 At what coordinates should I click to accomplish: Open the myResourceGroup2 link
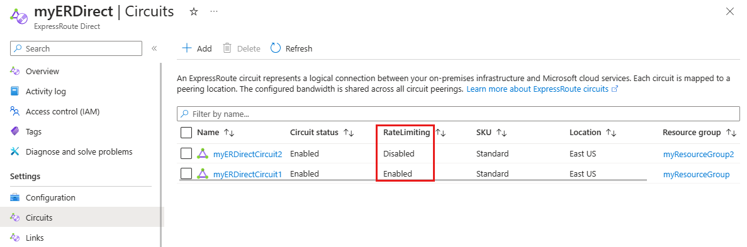point(699,154)
